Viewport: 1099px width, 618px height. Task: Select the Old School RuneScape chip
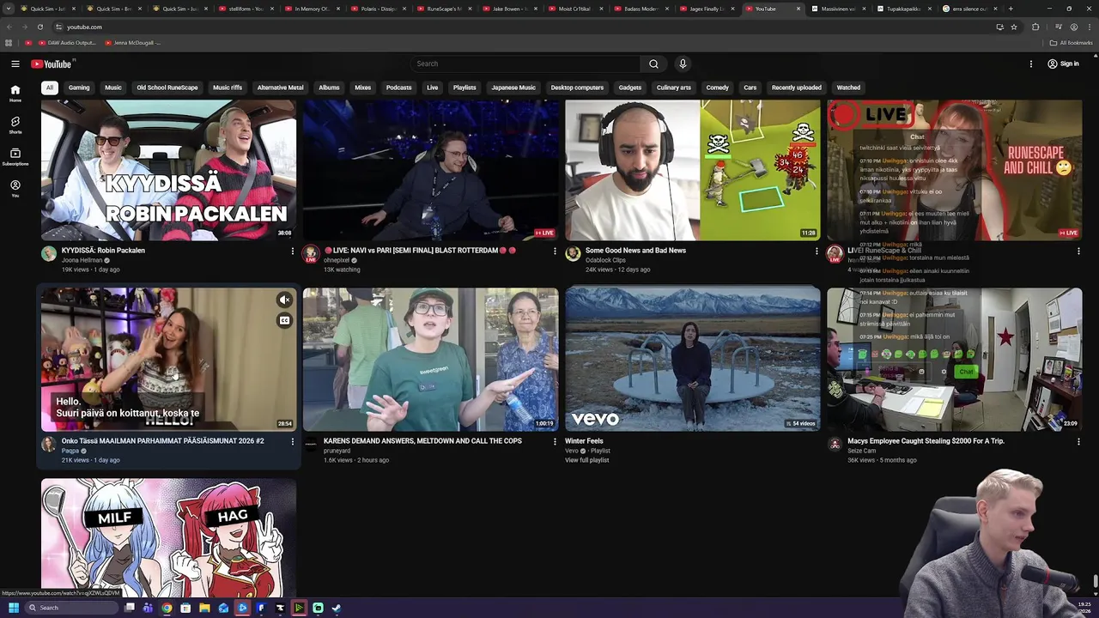click(167, 88)
